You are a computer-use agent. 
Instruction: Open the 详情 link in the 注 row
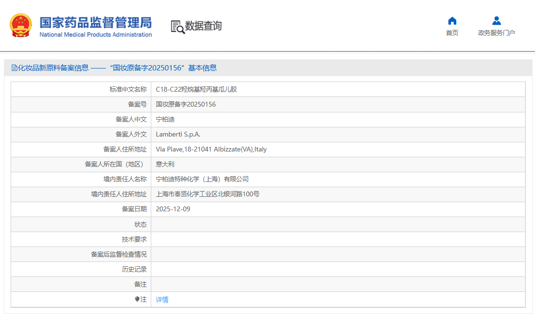click(162, 300)
